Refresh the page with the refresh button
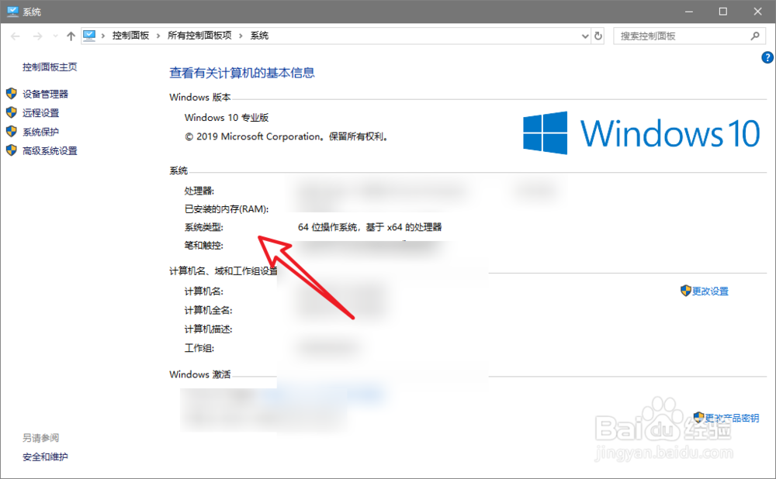 (x=598, y=36)
